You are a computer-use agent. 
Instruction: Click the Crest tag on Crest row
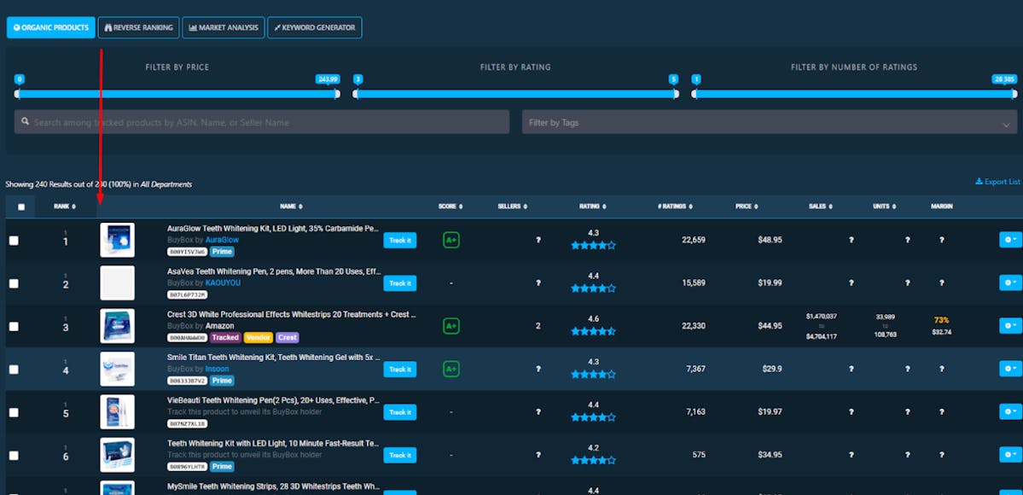point(287,338)
